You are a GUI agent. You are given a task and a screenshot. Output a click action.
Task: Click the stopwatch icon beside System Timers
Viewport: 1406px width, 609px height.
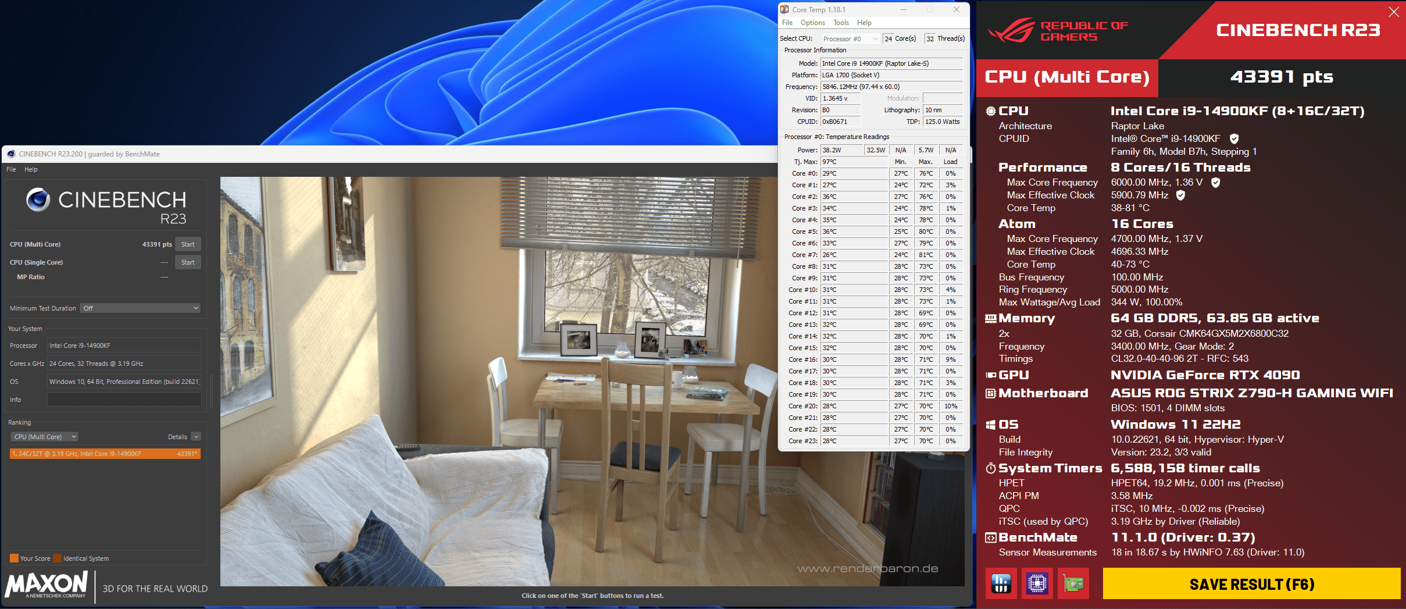pos(991,468)
